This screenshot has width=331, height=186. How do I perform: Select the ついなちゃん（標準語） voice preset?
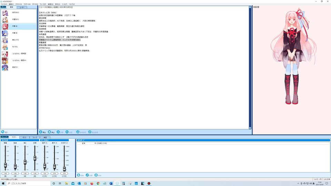point(19,54)
